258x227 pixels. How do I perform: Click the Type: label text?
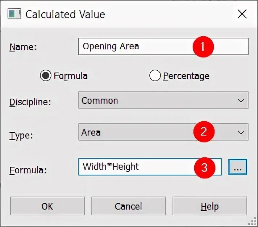[21, 136]
